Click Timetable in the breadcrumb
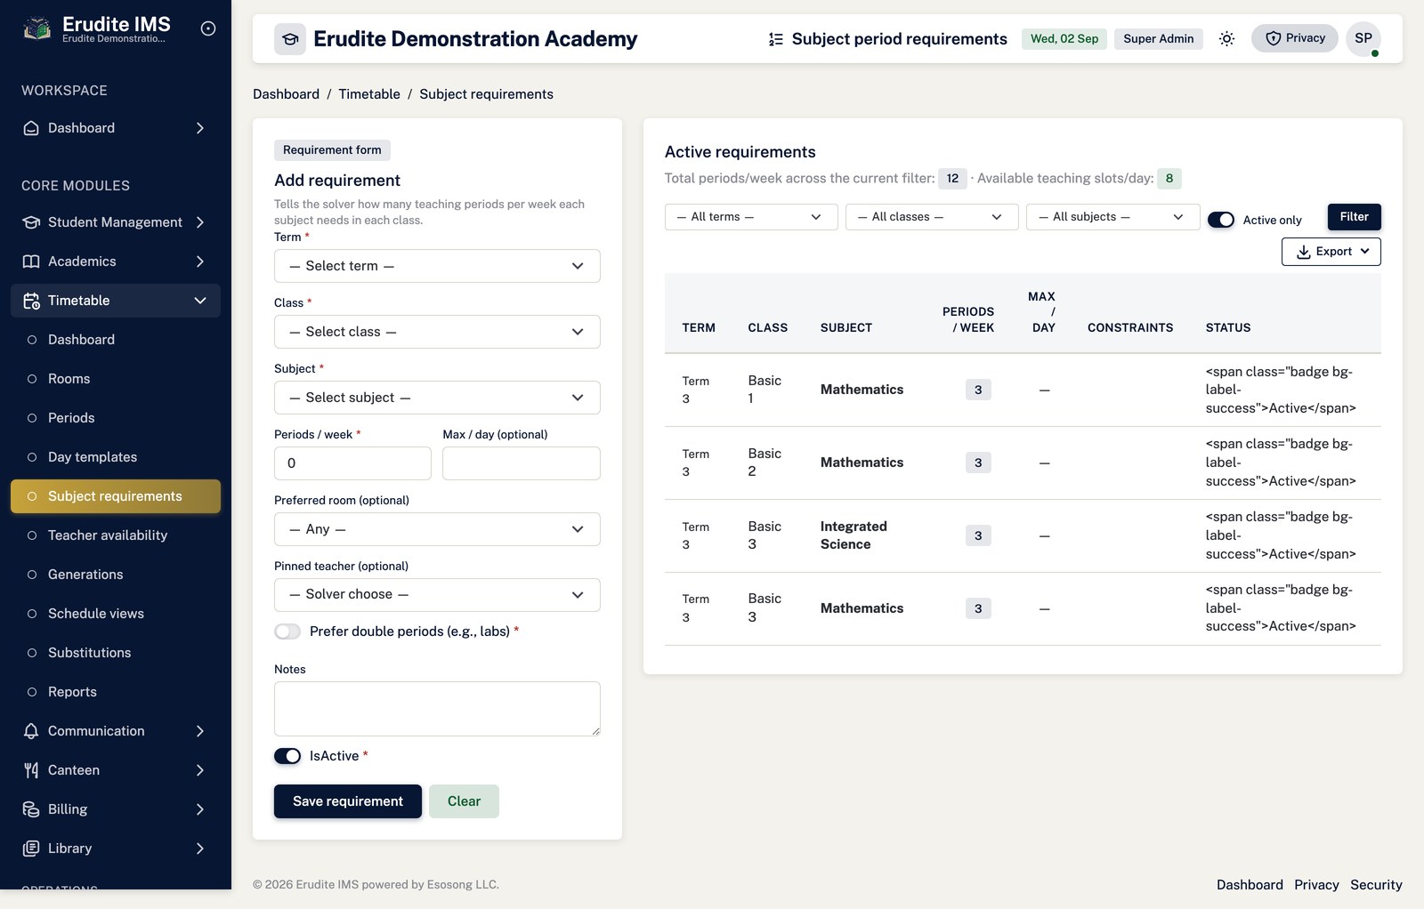Image resolution: width=1424 pixels, height=909 pixels. pos(369,94)
